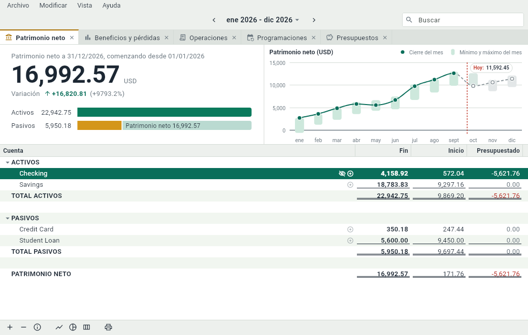Screen dimensions: 528x335
Task: Click the Buscar search field
Action: 463,20
